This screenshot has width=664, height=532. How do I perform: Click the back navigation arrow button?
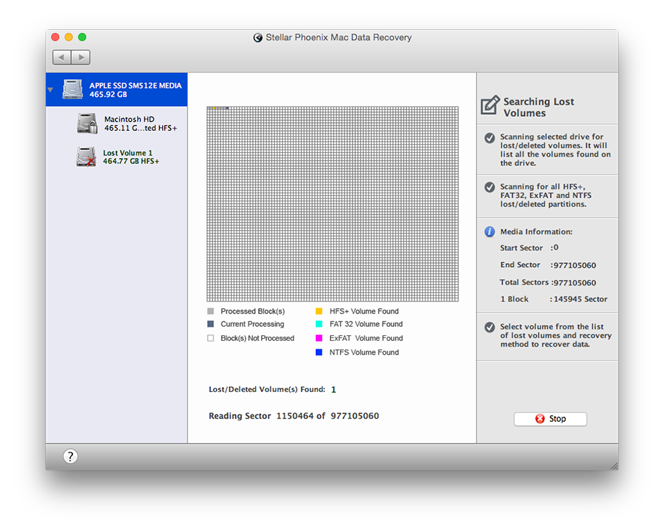click(x=62, y=58)
